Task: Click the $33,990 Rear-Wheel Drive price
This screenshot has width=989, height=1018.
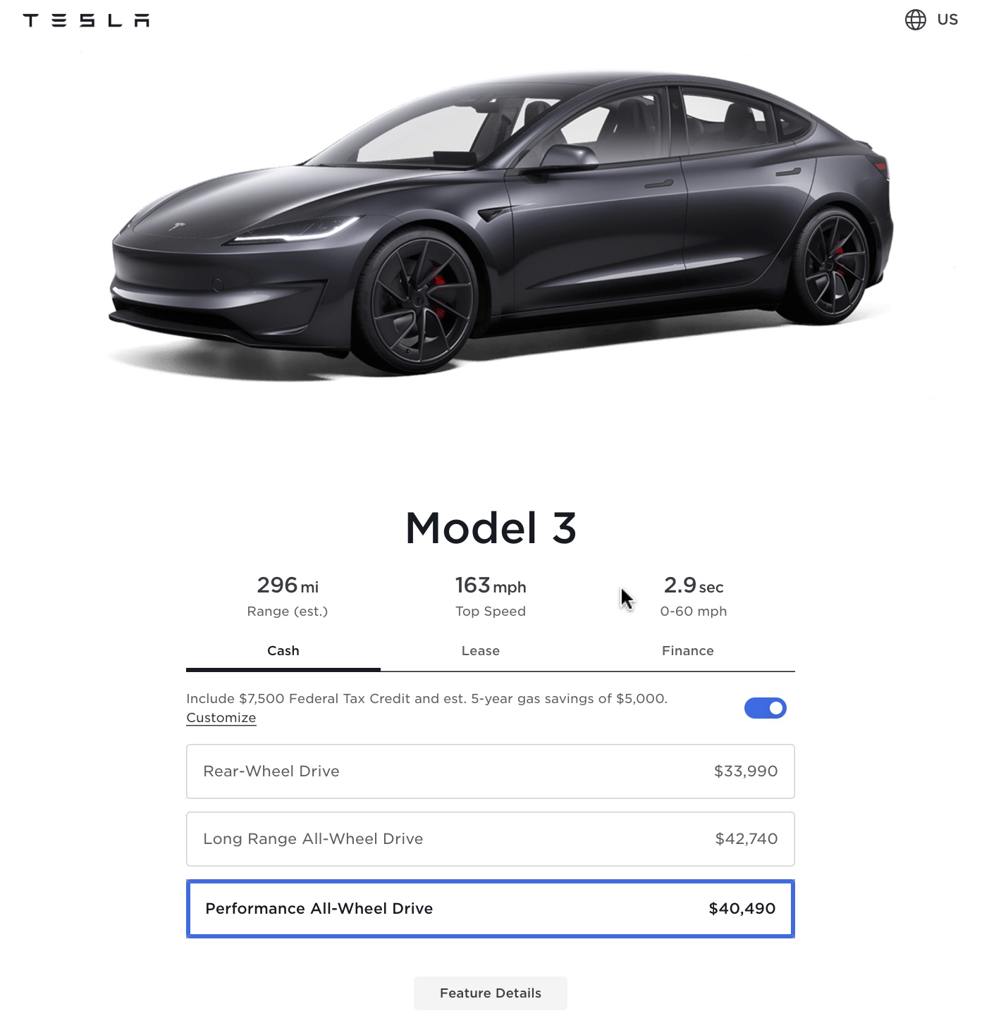Action: (x=746, y=771)
